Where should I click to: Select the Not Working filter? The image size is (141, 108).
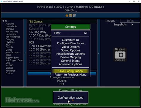click(x=12, y=32)
